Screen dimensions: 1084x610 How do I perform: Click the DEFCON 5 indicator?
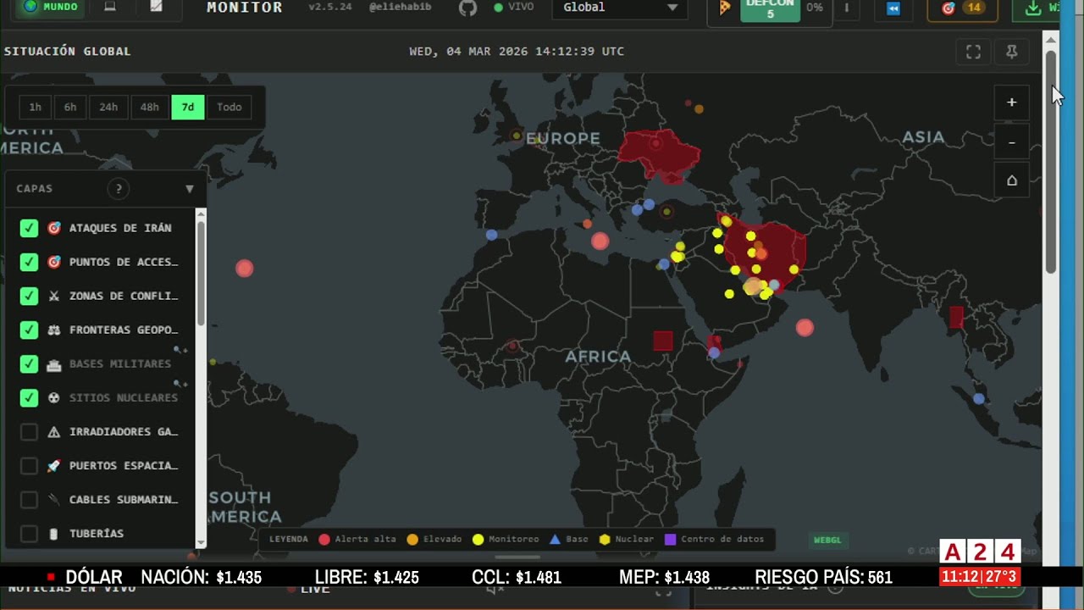pyautogui.click(x=770, y=9)
